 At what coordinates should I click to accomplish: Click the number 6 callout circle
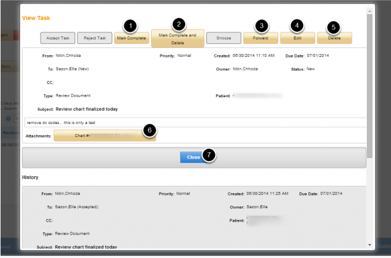(149, 130)
